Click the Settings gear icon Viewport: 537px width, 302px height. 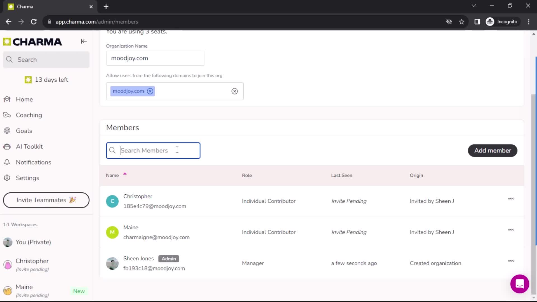click(x=7, y=178)
